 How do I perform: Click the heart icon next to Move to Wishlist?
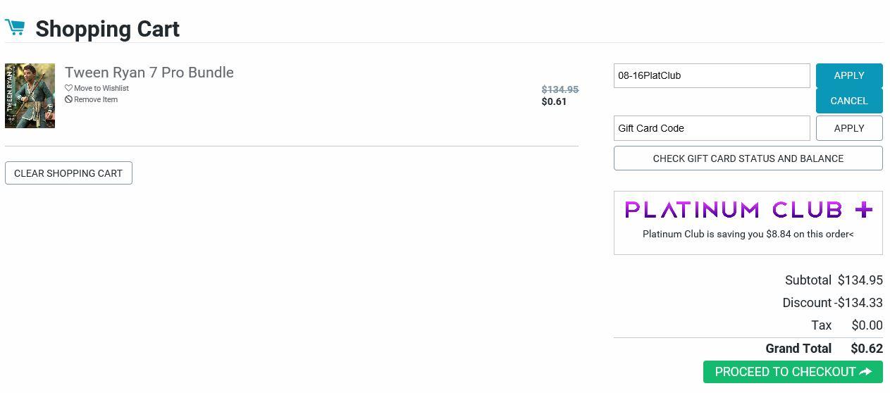click(x=68, y=88)
